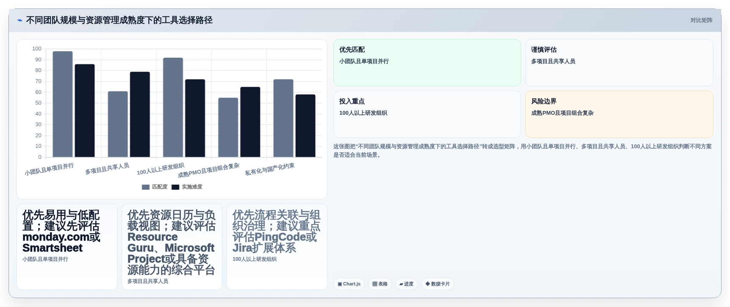Click y-axis value 100
Image resolution: width=730 pixels, height=307 pixels.
click(x=37, y=49)
